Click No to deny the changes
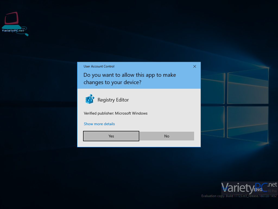This screenshot has width=278, height=209. pyautogui.click(x=167, y=136)
